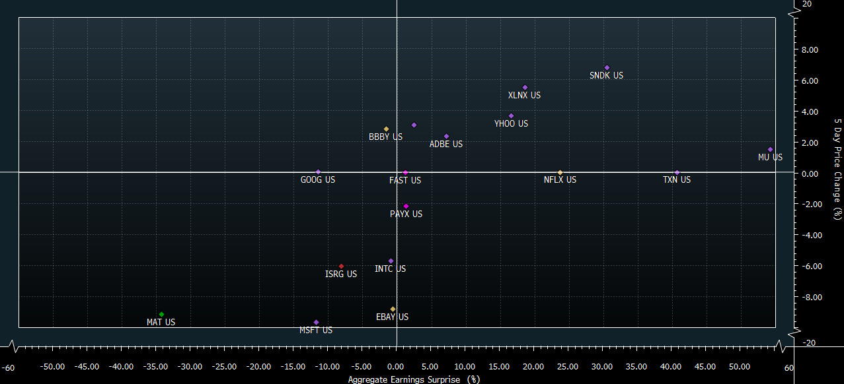Click the 6.00 y-axis tick label
Image resolution: width=844 pixels, height=384 pixels.
click(x=810, y=81)
